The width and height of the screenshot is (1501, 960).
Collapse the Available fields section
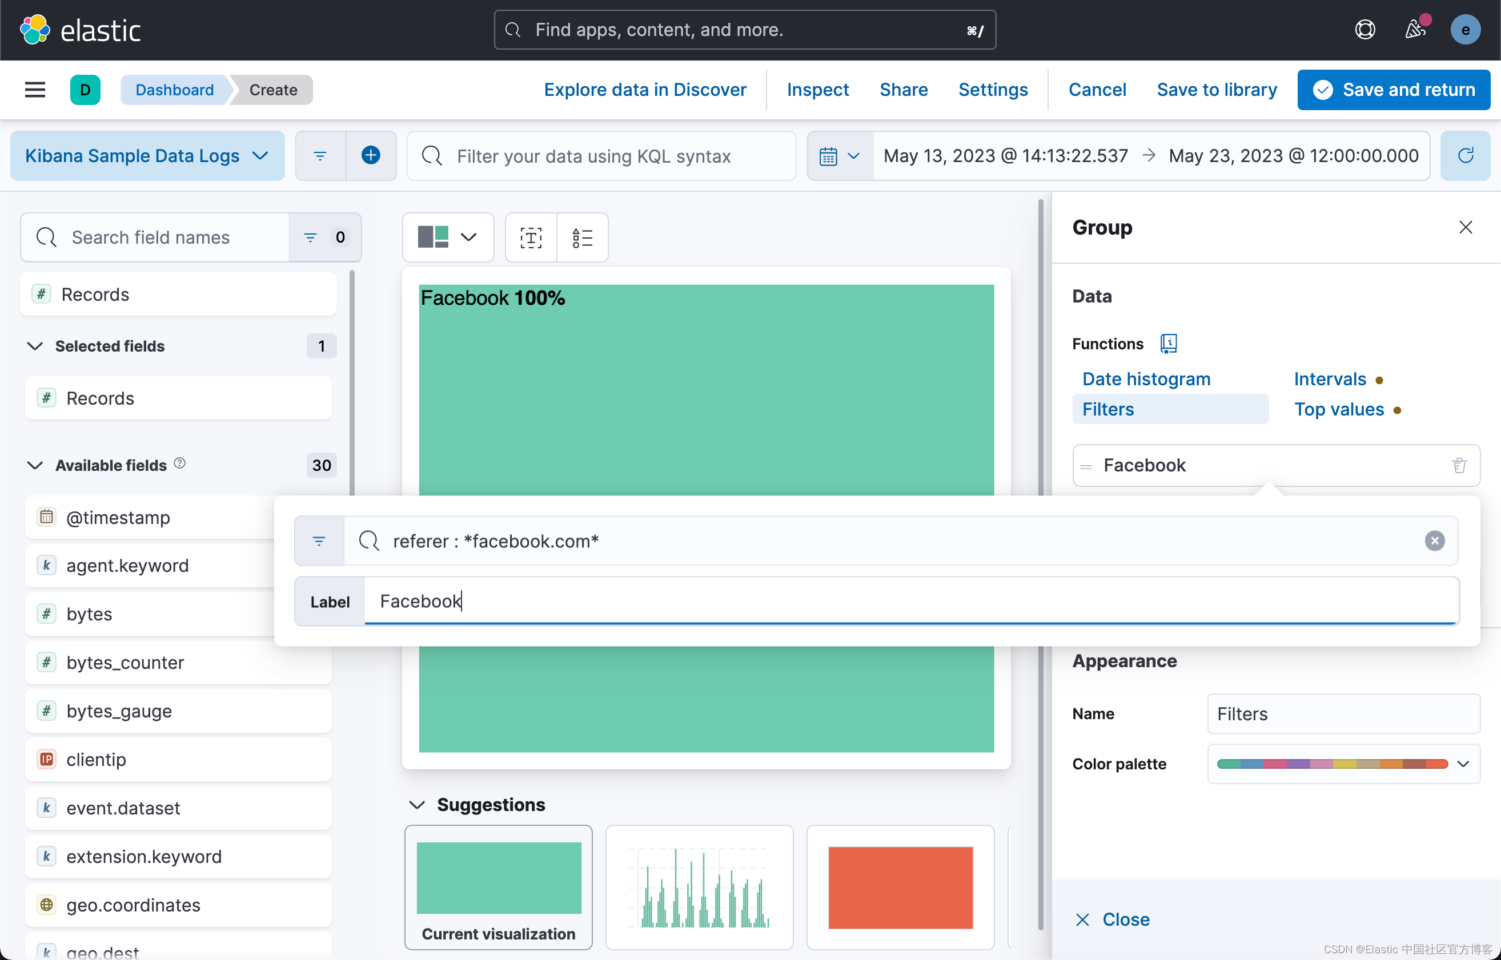(x=35, y=465)
